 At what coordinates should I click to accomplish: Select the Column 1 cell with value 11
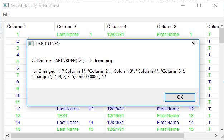(18, 102)
